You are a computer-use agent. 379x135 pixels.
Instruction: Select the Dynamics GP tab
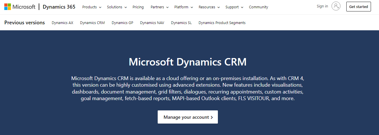122,23
